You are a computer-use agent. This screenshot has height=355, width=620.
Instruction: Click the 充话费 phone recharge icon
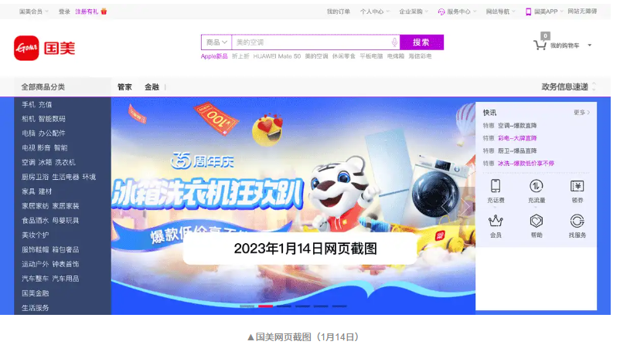[x=496, y=186]
